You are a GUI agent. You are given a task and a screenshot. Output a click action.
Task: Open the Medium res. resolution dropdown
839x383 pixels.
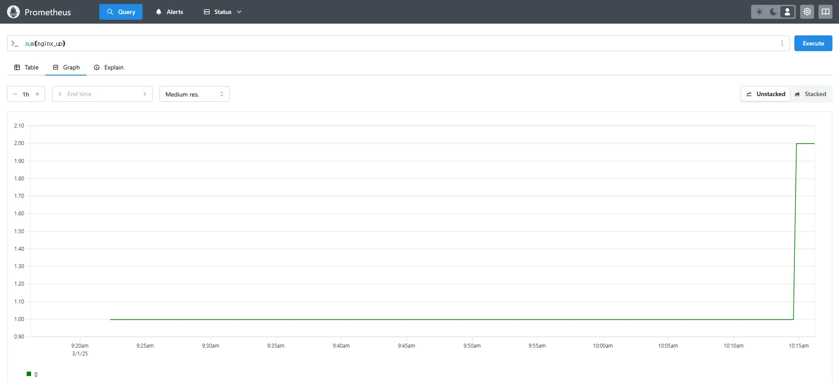click(x=195, y=94)
